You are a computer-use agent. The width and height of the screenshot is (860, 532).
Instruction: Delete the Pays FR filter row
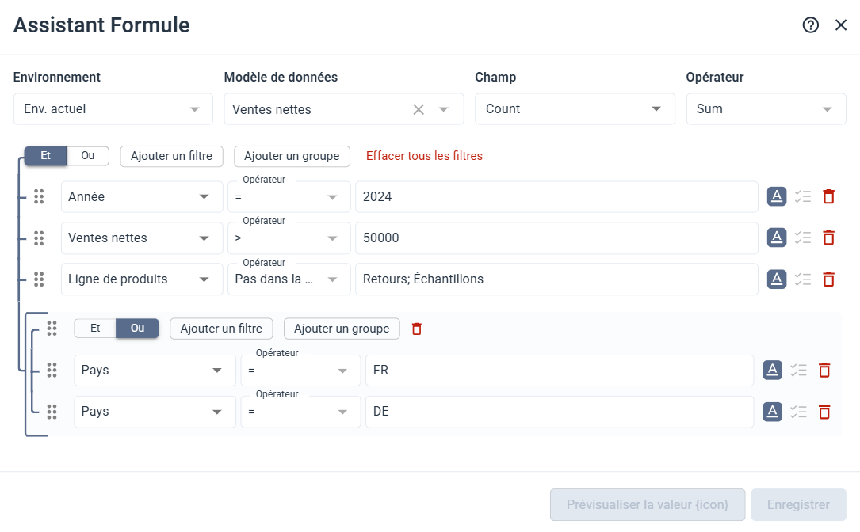click(x=824, y=370)
